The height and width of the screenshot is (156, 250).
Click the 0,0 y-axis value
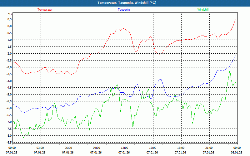click(x=10, y=26)
